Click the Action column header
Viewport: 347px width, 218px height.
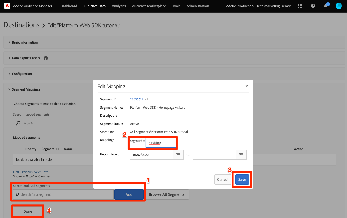click(x=299, y=149)
